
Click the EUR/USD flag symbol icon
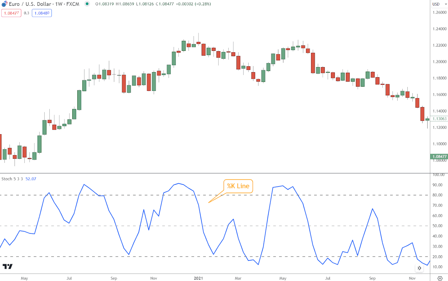(4, 4)
